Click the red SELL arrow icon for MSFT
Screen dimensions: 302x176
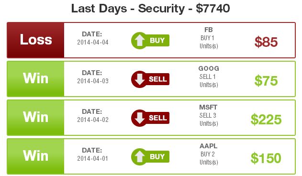(x=150, y=118)
